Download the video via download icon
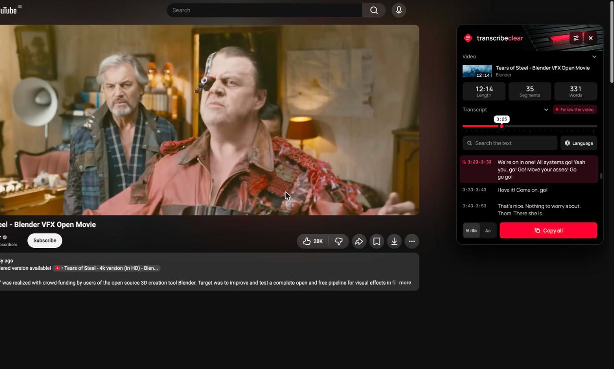Viewport: 614px width, 369px height. (394, 241)
